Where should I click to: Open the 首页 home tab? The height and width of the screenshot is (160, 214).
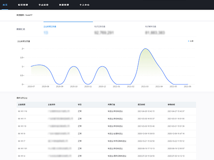coord(5,5)
